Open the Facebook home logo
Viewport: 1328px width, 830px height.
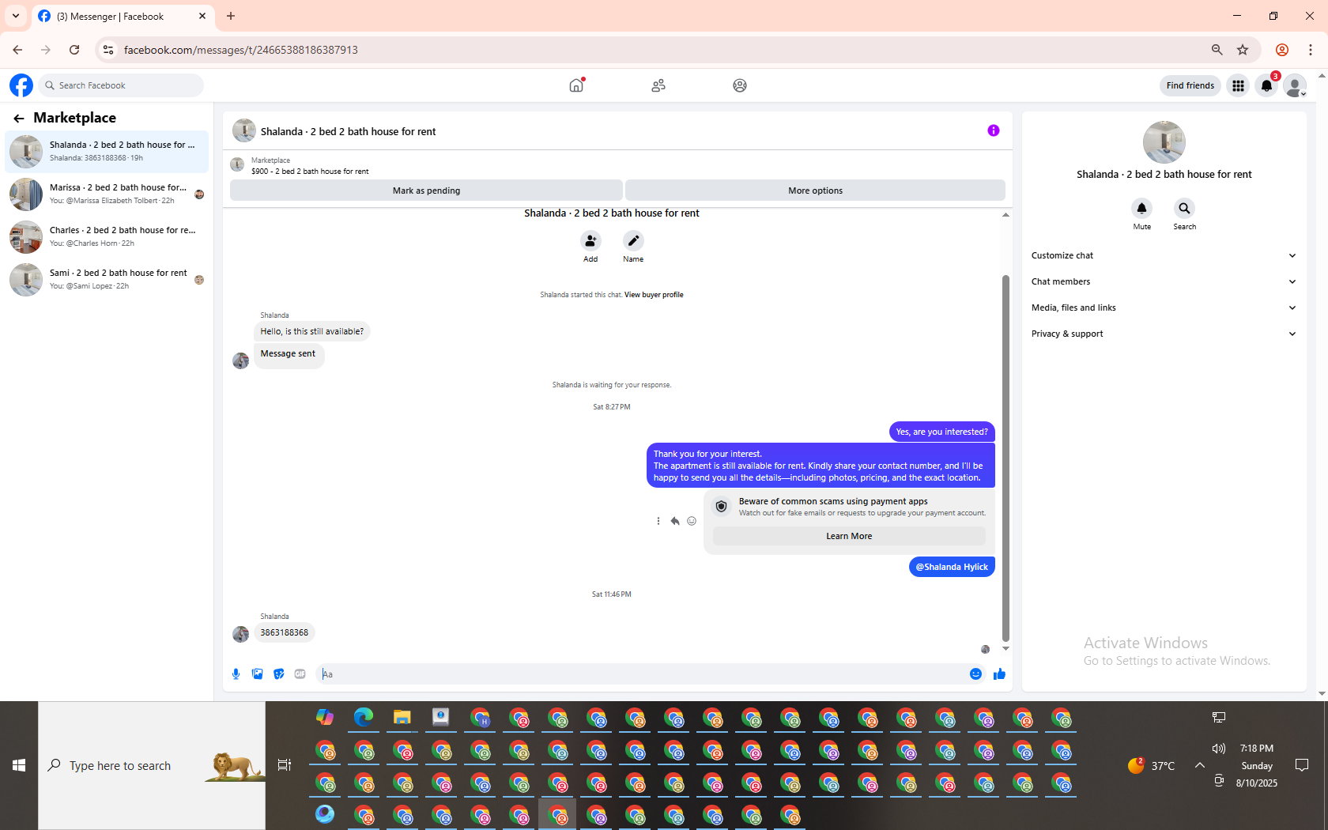click(21, 85)
